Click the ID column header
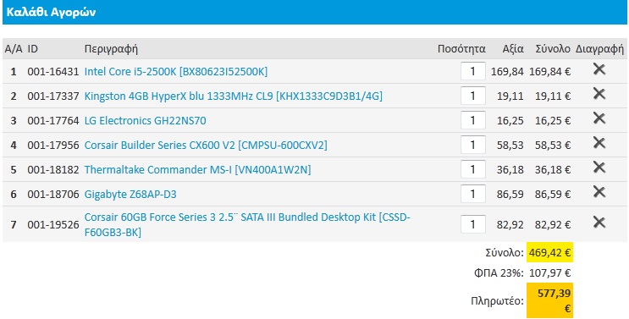The height and width of the screenshot is (319, 629). (x=32, y=49)
